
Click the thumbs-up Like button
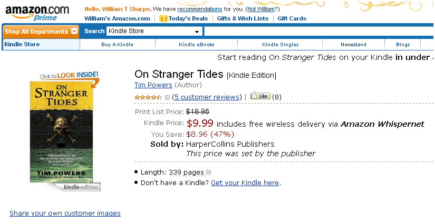pos(260,96)
